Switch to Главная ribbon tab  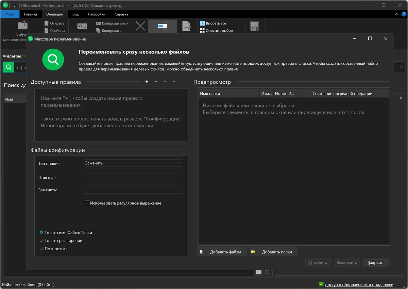tap(31, 14)
